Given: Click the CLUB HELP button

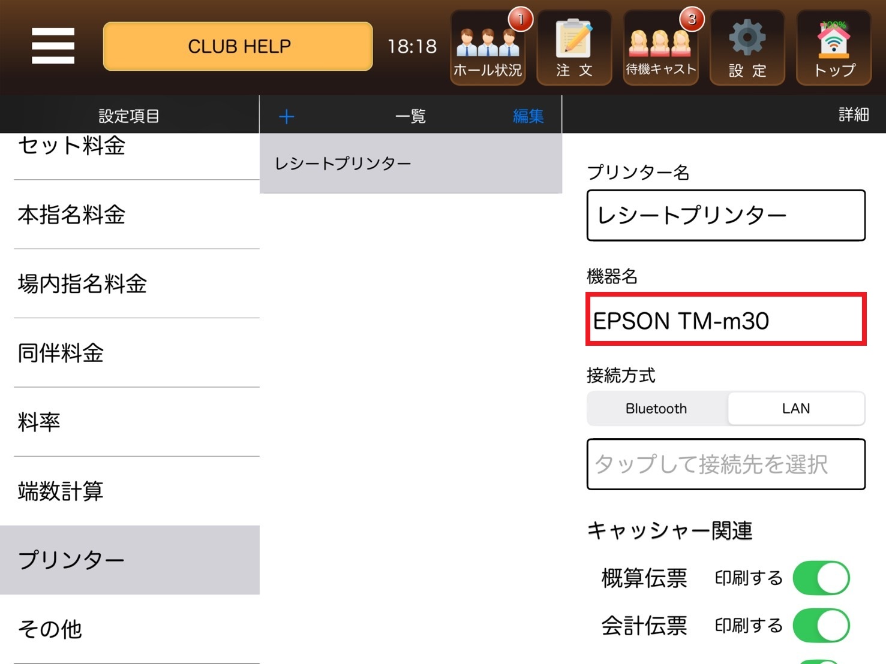Looking at the screenshot, I should pos(238,46).
